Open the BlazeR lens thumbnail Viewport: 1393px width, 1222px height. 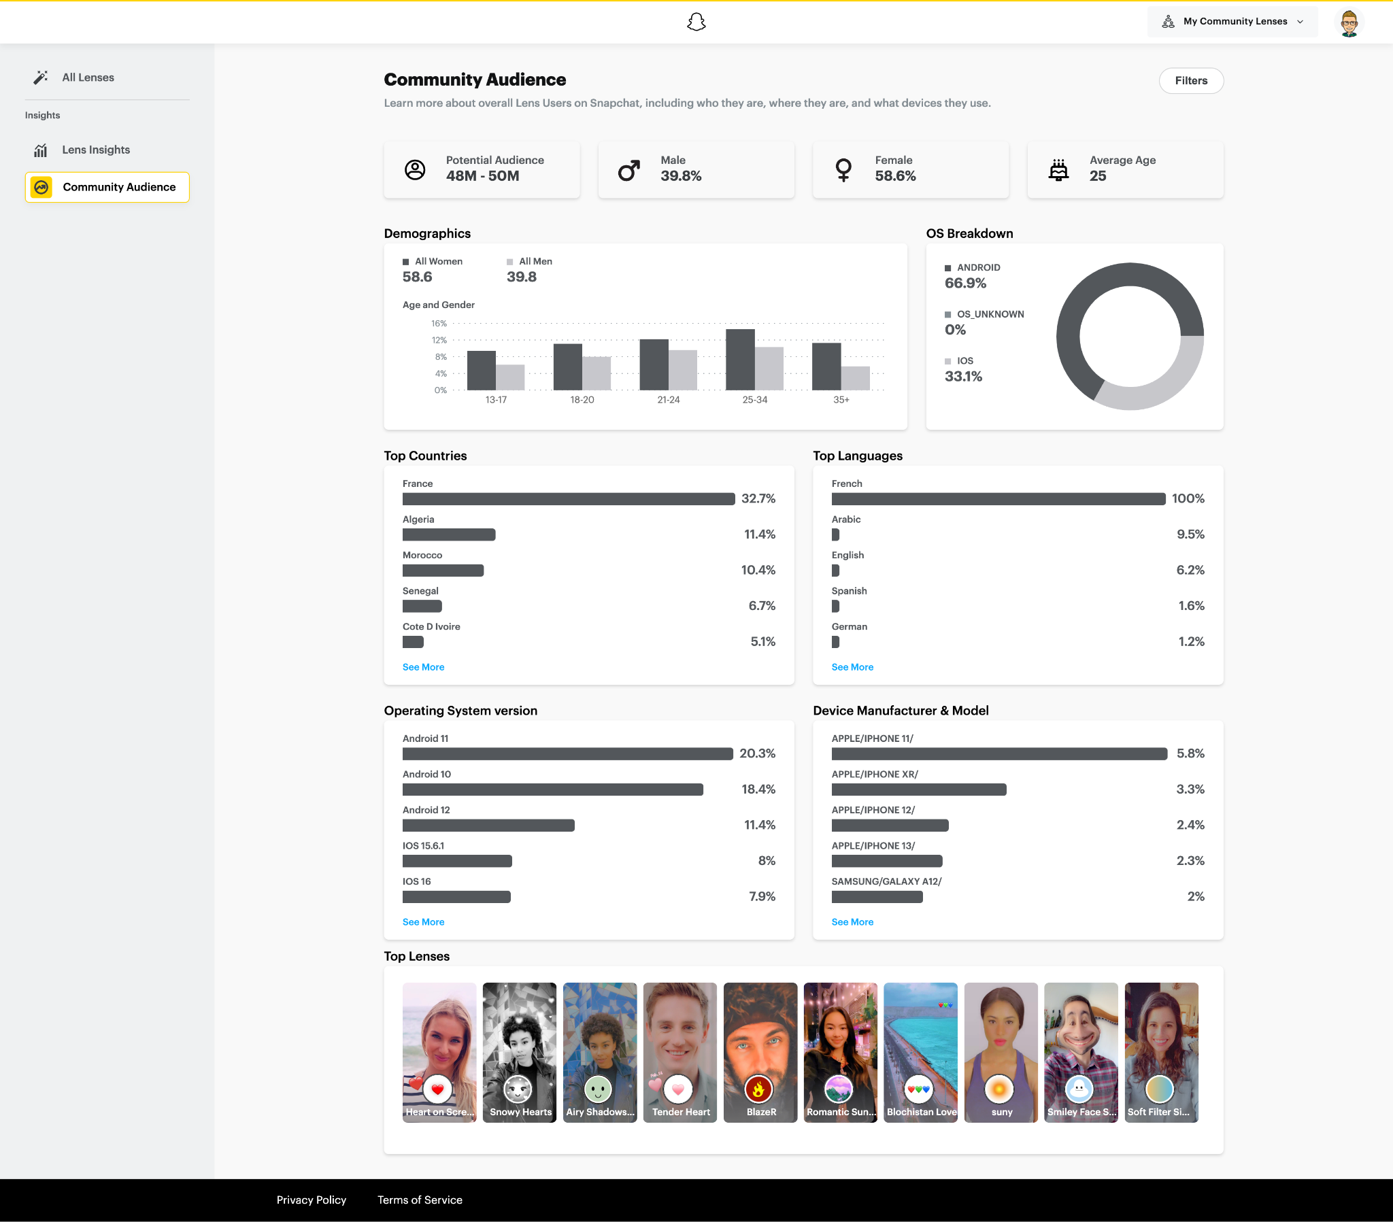760,1051
